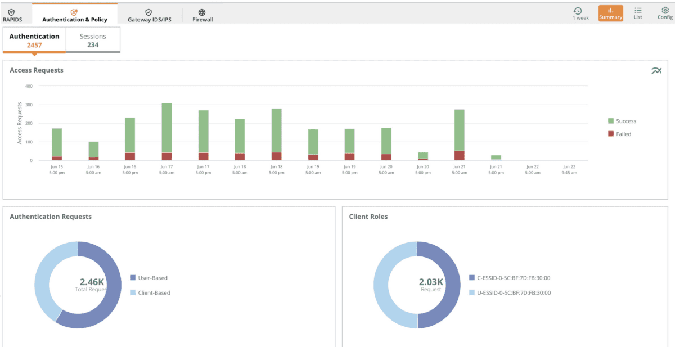This screenshot has height=347, width=675.
Task: Click the Client-Based legend color swatch
Action: 133,292
